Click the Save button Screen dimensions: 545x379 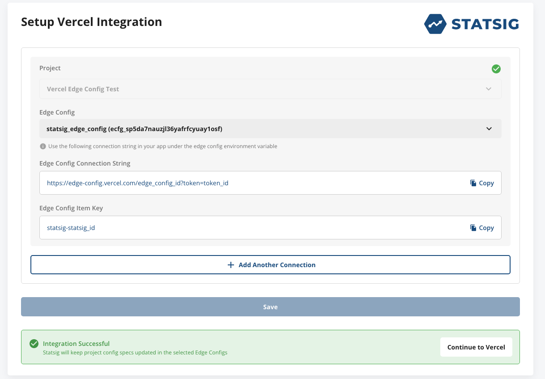coord(270,307)
